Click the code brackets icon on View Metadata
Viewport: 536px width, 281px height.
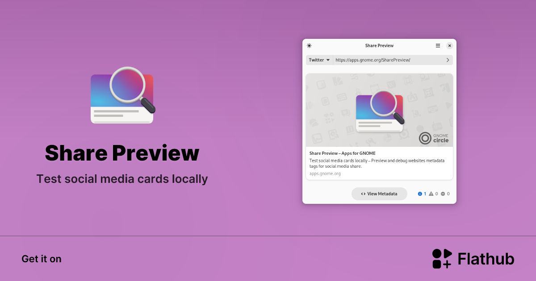pyautogui.click(x=364, y=194)
